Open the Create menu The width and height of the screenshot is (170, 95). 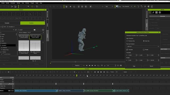(3, 3)
